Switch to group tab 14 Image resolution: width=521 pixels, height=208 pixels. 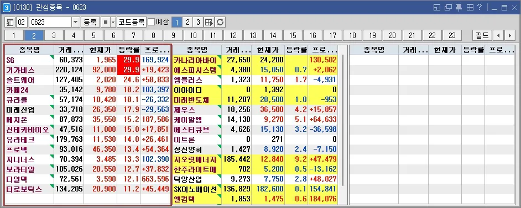(x=273, y=35)
